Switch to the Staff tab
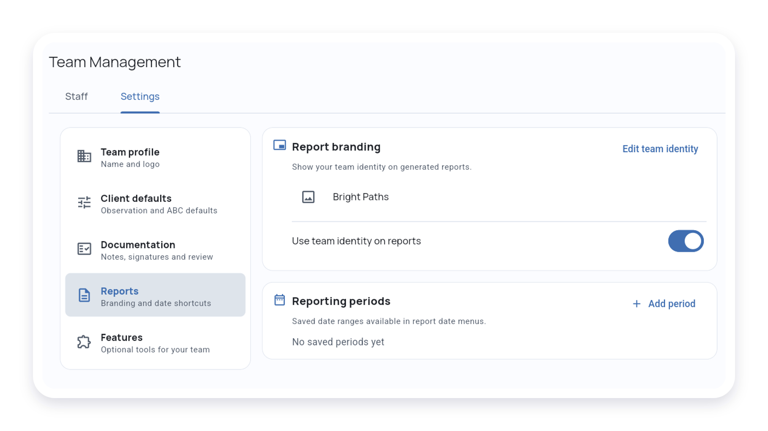 coord(76,96)
